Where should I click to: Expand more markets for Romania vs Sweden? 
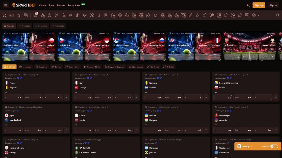(206, 98)
